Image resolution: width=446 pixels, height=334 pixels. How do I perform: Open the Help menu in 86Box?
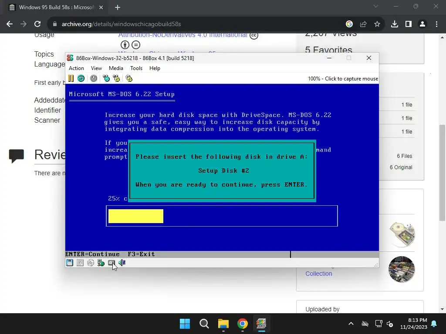click(155, 68)
